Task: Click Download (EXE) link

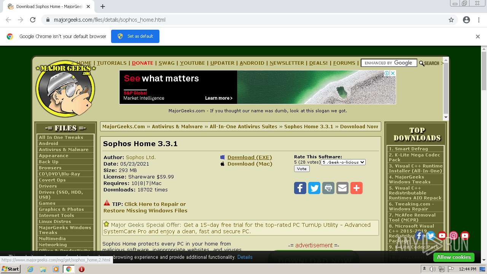Action: coord(250,157)
